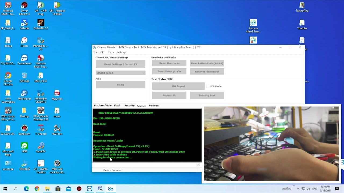Open the volume control in system tray
Screen dimensions: 344x193
tap(309, 189)
